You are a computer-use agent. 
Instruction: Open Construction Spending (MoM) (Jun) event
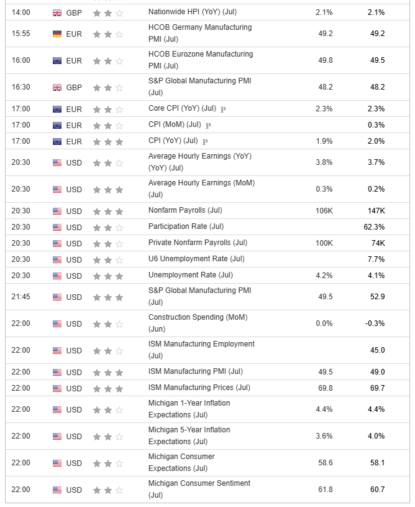click(x=198, y=323)
